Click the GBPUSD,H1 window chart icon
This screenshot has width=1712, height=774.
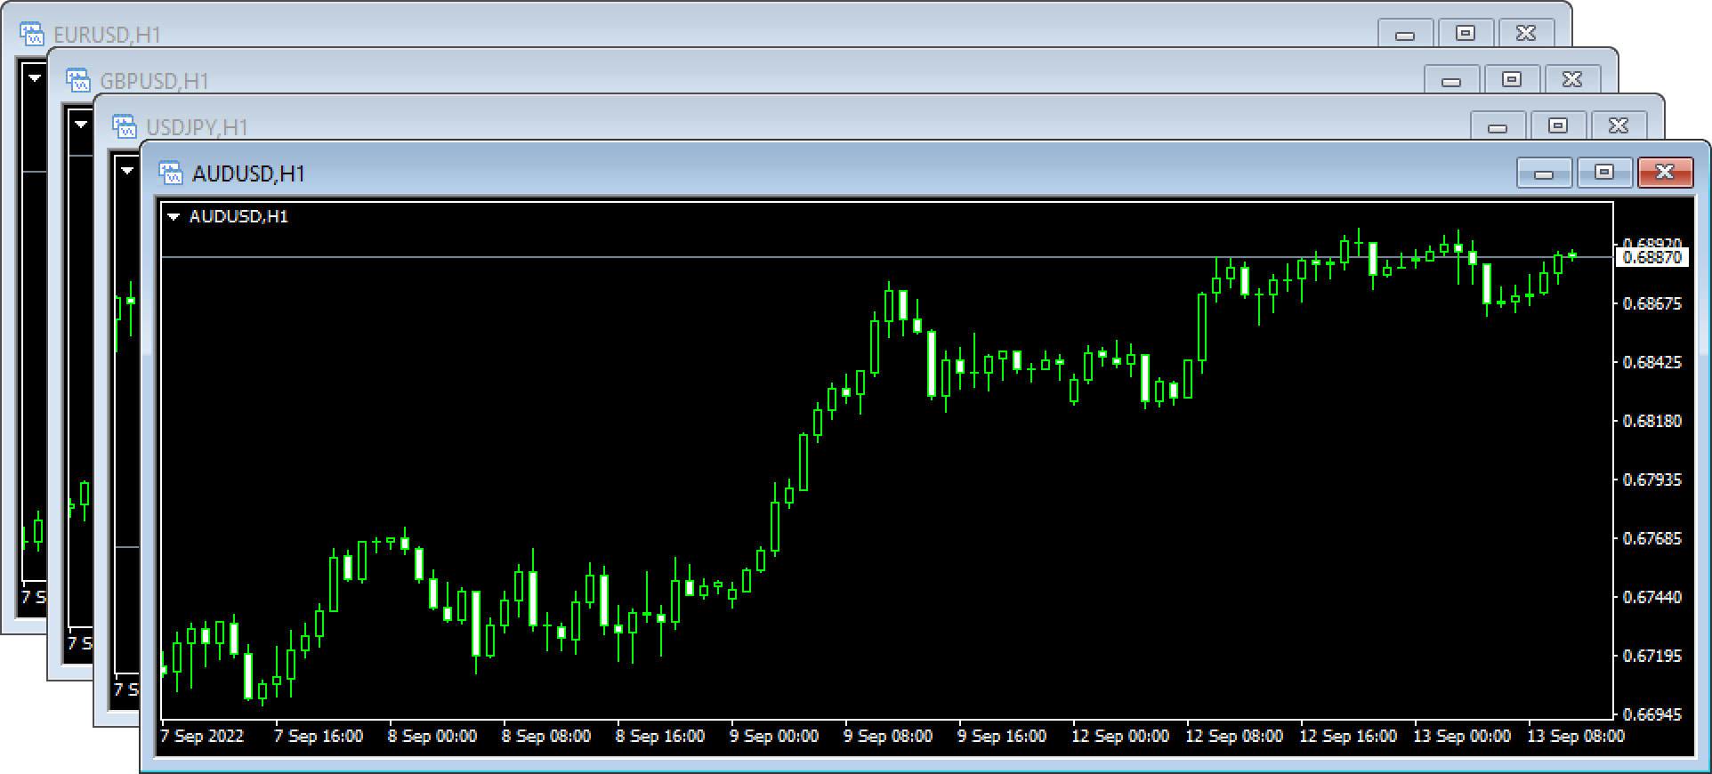click(77, 80)
